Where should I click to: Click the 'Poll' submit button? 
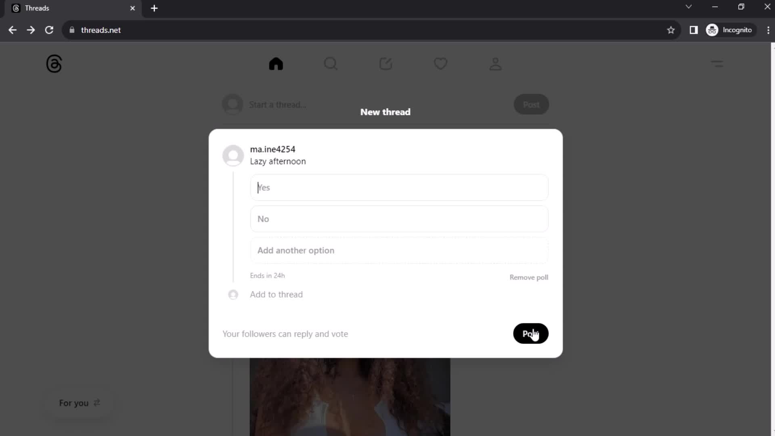pos(531,333)
